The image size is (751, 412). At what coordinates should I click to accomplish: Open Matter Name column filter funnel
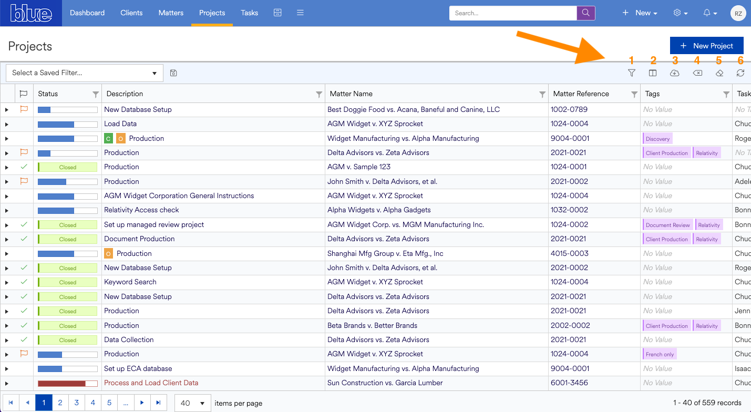click(x=542, y=95)
